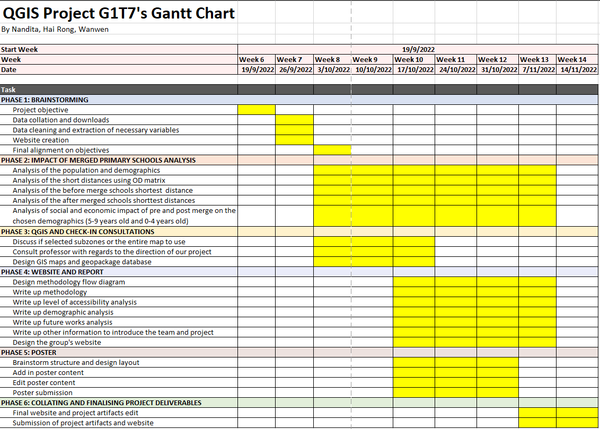Click the 3/10/2022 date cell
Image resolution: width=600 pixels, height=429 pixels.
pyautogui.click(x=332, y=69)
